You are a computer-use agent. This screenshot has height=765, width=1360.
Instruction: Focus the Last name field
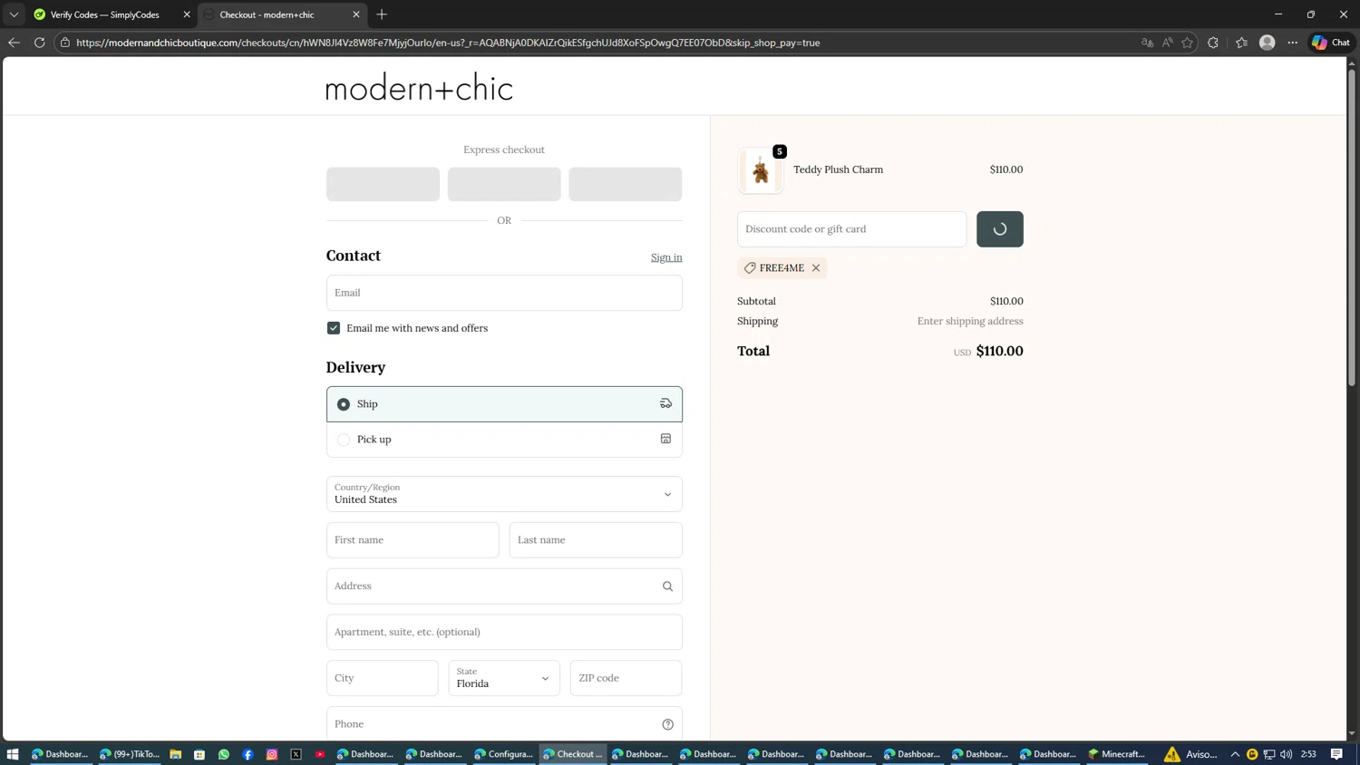(x=596, y=540)
